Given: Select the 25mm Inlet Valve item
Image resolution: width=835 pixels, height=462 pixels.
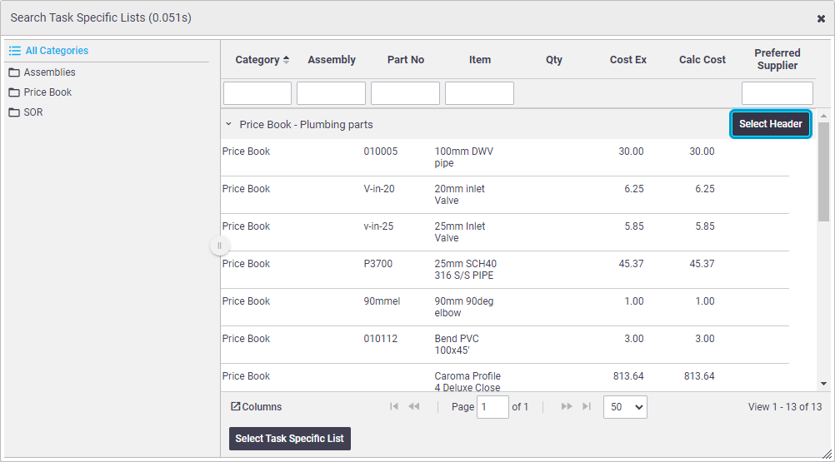Looking at the screenshot, I should (x=459, y=231).
